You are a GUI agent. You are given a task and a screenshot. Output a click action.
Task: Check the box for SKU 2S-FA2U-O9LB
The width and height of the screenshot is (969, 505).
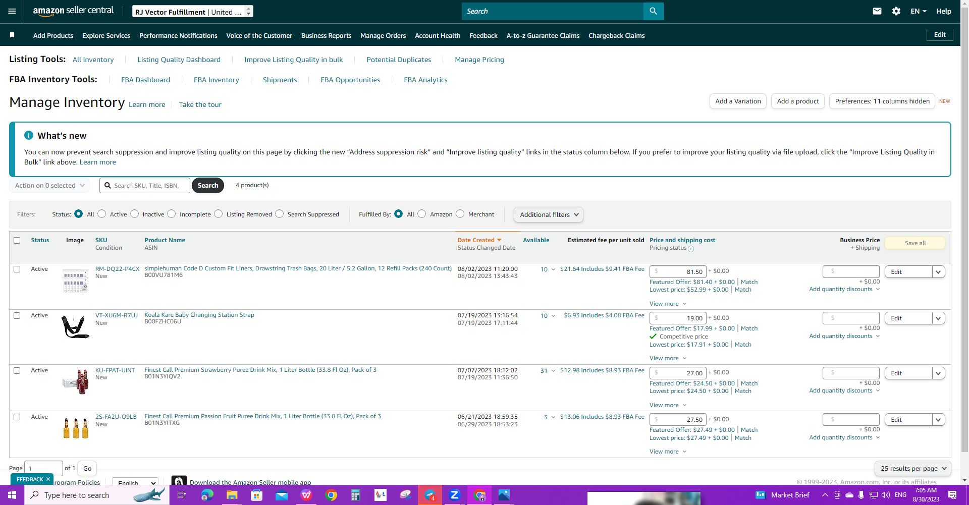pyautogui.click(x=17, y=417)
